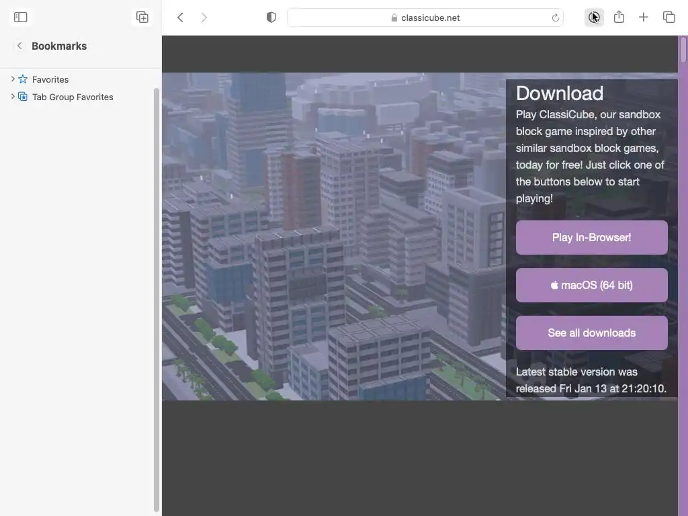The height and width of the screenshot is (516, 688).
Task: Click the 'Latest stable version was' text
Action: point(576,372)
